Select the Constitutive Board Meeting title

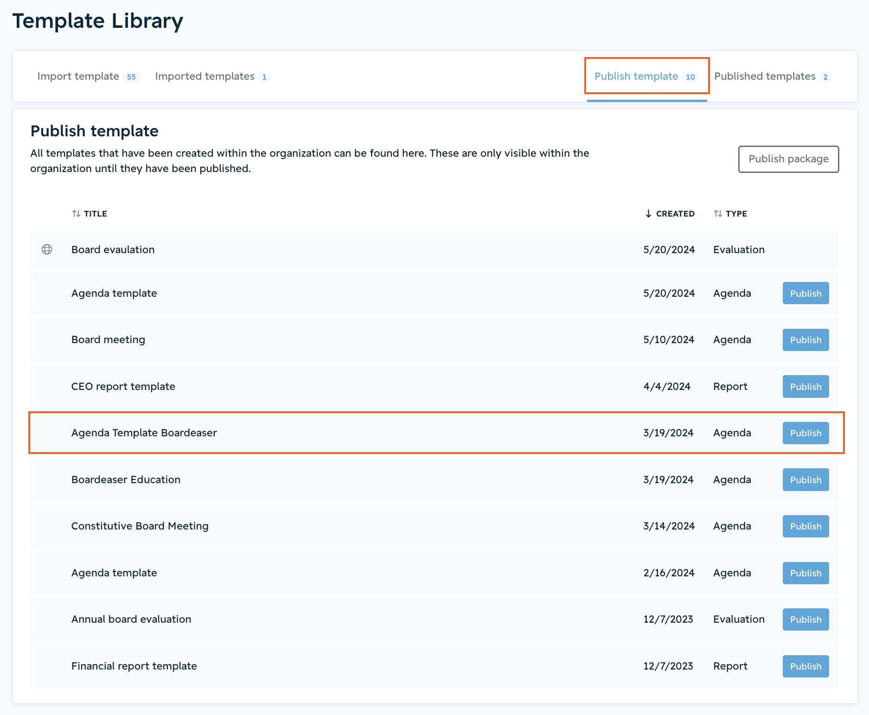tap(140, 526)
